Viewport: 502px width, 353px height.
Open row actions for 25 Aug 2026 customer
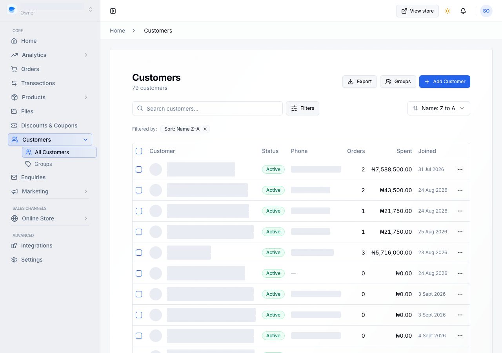coord(460,232)
